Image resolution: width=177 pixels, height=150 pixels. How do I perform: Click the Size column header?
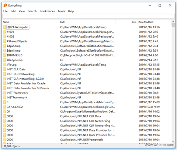(x=126, y=22)
